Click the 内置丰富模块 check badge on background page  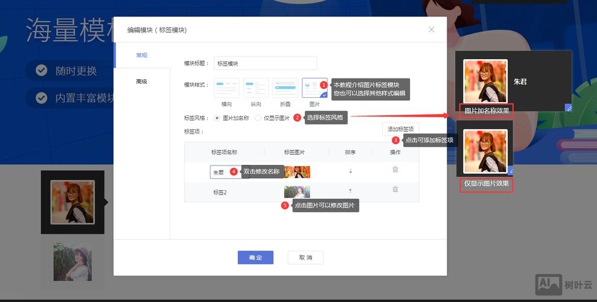(x=42, y=98)
